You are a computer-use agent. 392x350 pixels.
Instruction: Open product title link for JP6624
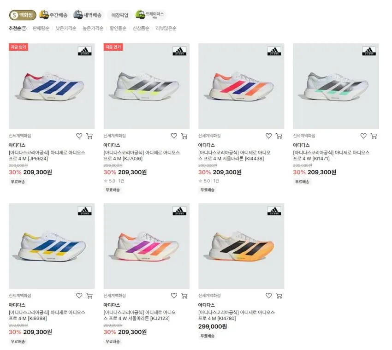(47, 155)
